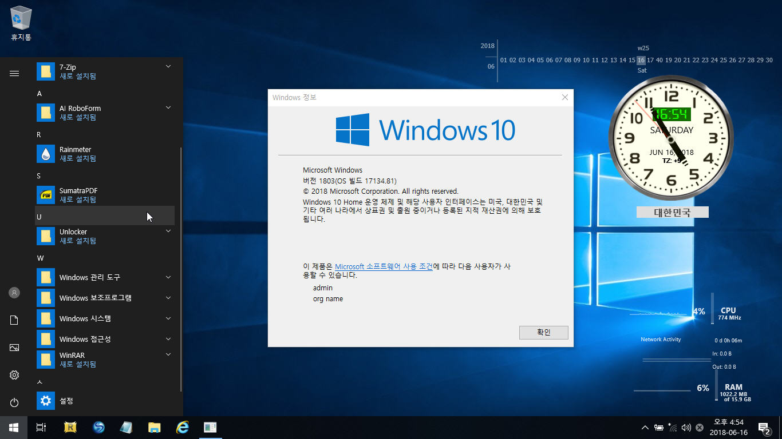Click the 대한민국 label under the clock

coord(672,212)
